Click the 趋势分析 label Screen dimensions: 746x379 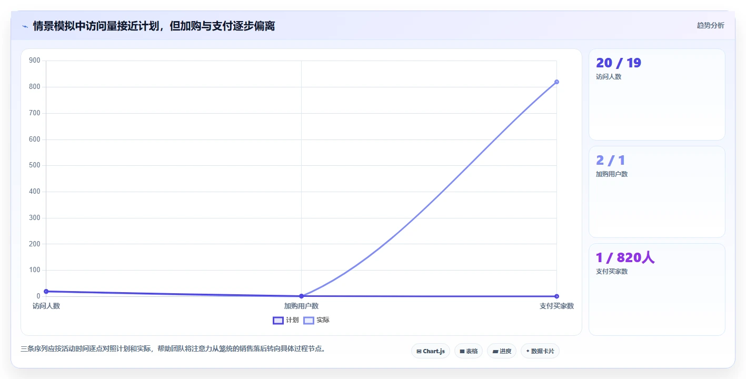pos(710,25)
